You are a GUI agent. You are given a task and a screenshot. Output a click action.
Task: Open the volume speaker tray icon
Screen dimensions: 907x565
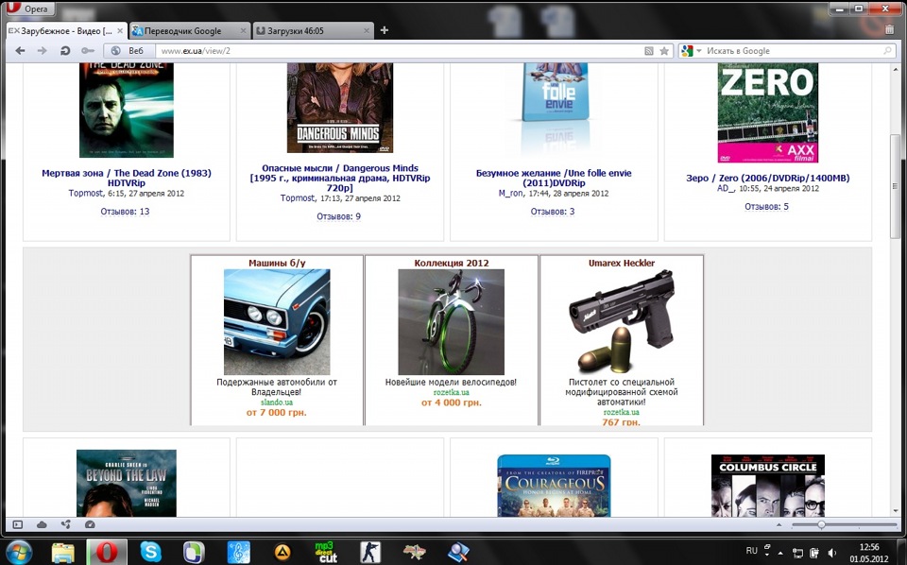coord(832,553)
